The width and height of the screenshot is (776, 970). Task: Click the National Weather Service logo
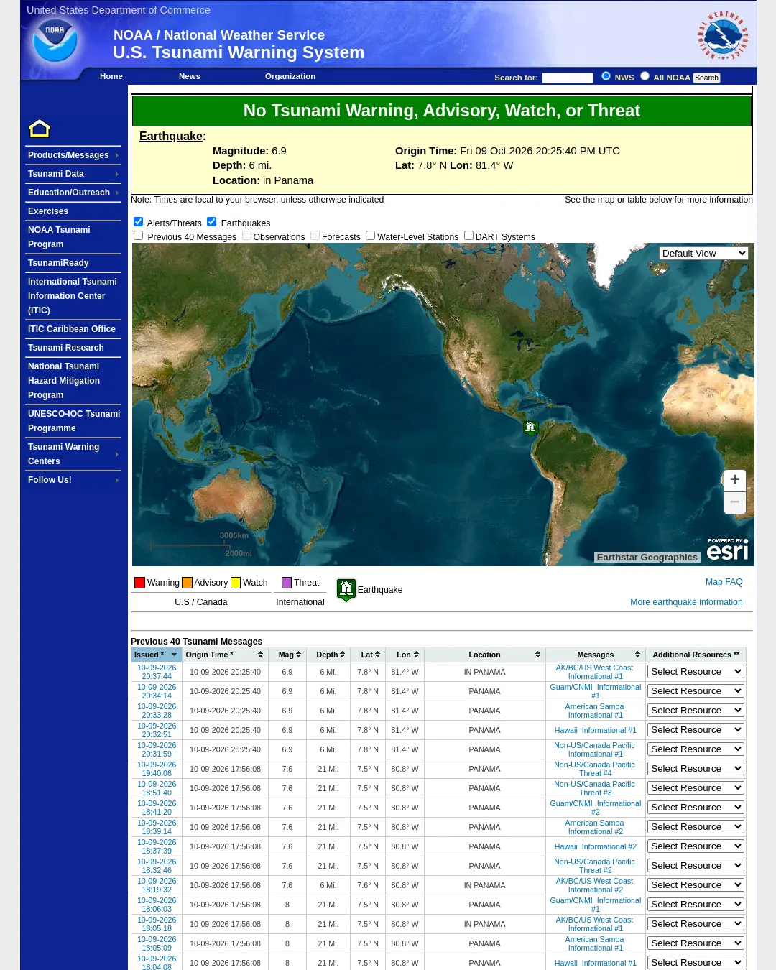(723, 35)
